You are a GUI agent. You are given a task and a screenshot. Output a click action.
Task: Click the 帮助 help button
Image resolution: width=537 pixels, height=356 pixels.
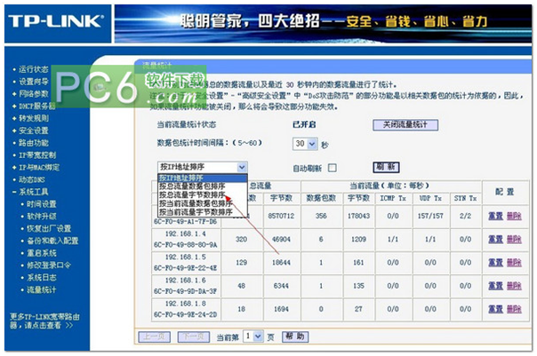[x=292, y=338]
